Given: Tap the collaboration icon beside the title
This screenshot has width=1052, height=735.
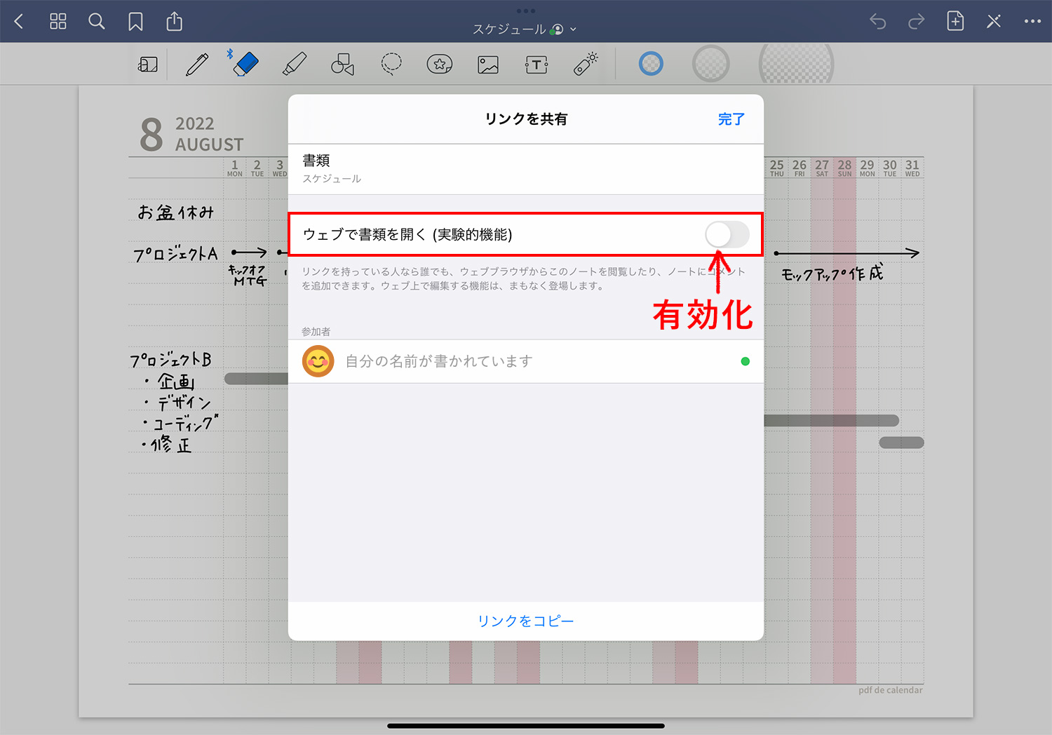Looking at the screenshot, I should tap(557, 29).
